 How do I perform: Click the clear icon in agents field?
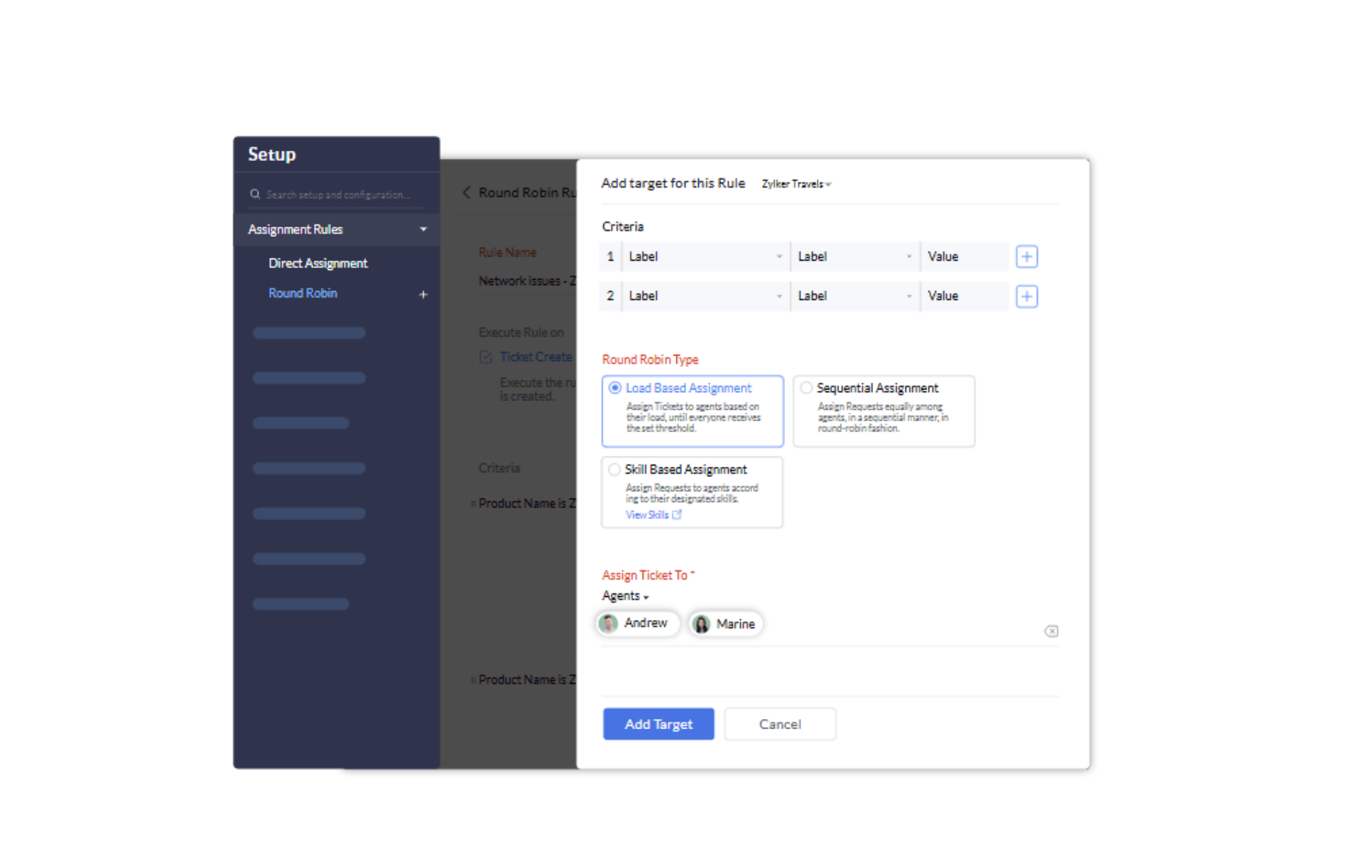tap(1051, 631)
